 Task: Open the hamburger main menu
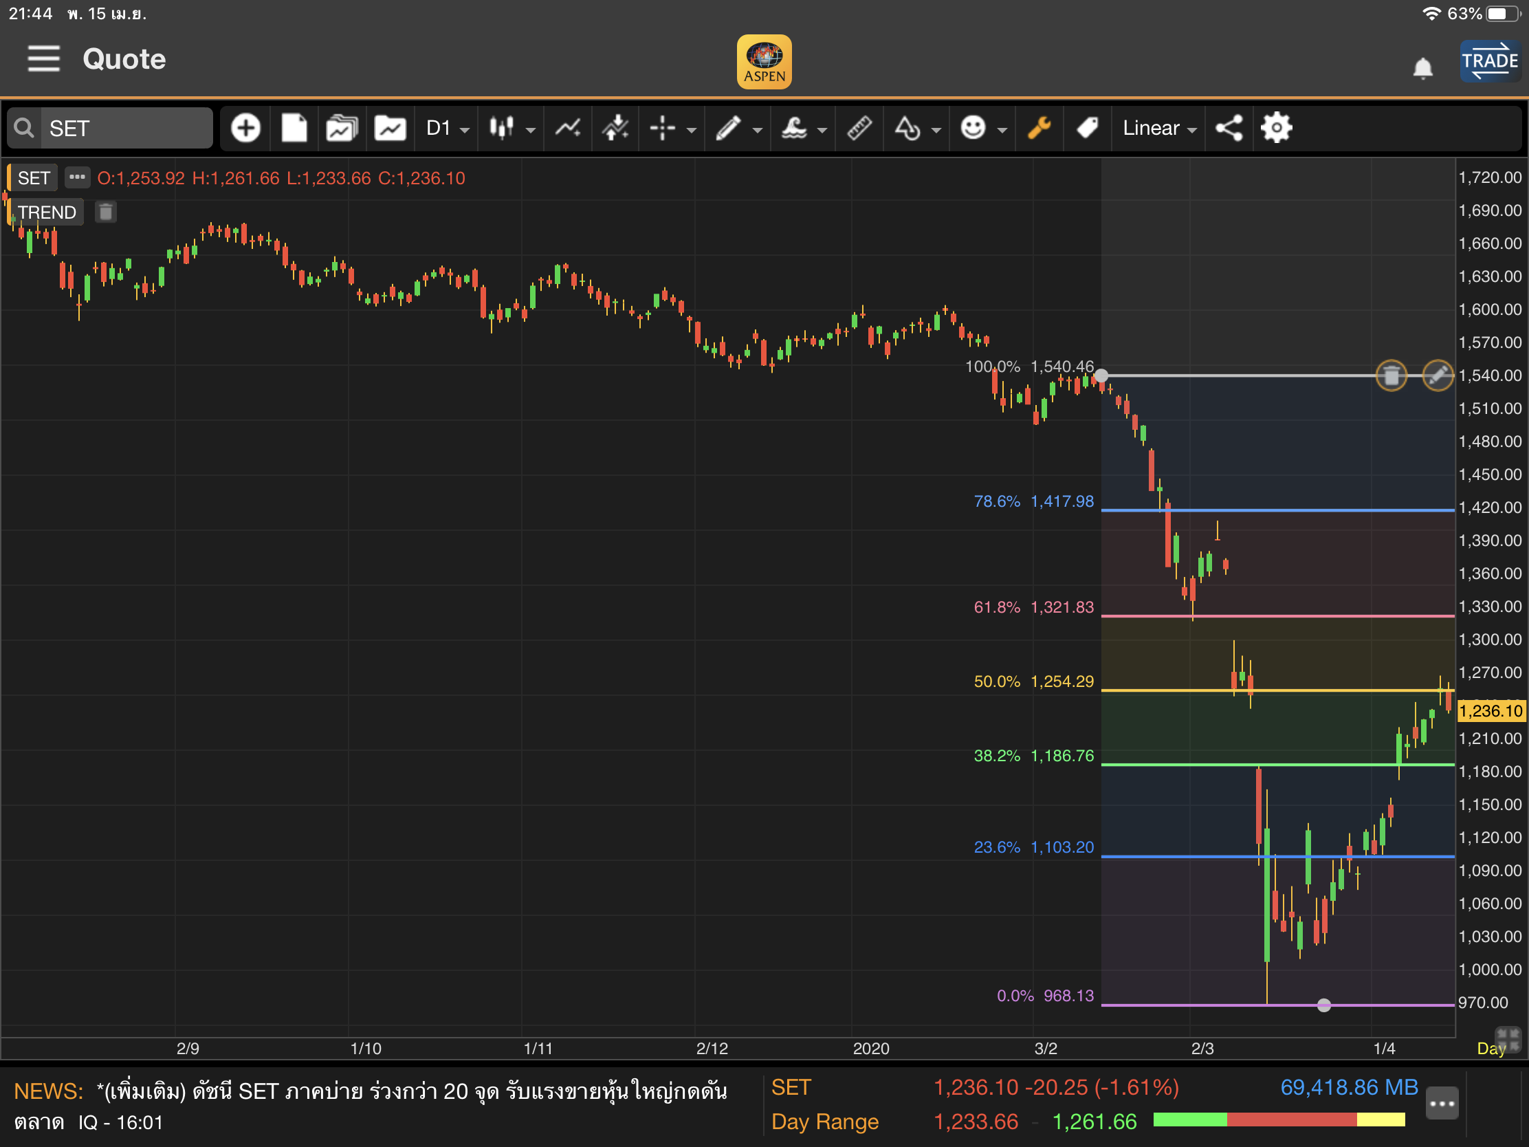[x=43, y=58]
